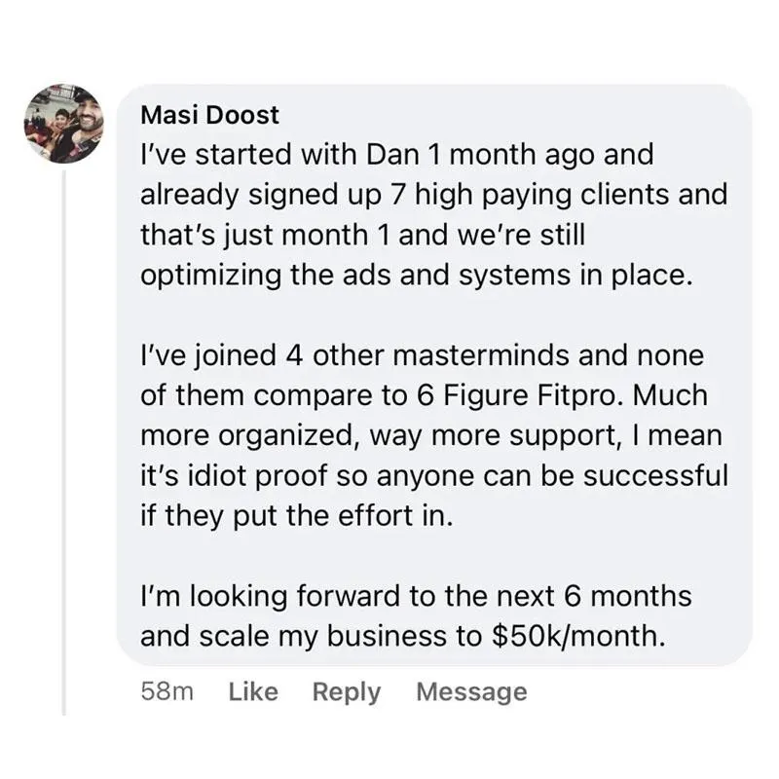
Task: Click the vertical reply thread line
Action: click(63, 443)
